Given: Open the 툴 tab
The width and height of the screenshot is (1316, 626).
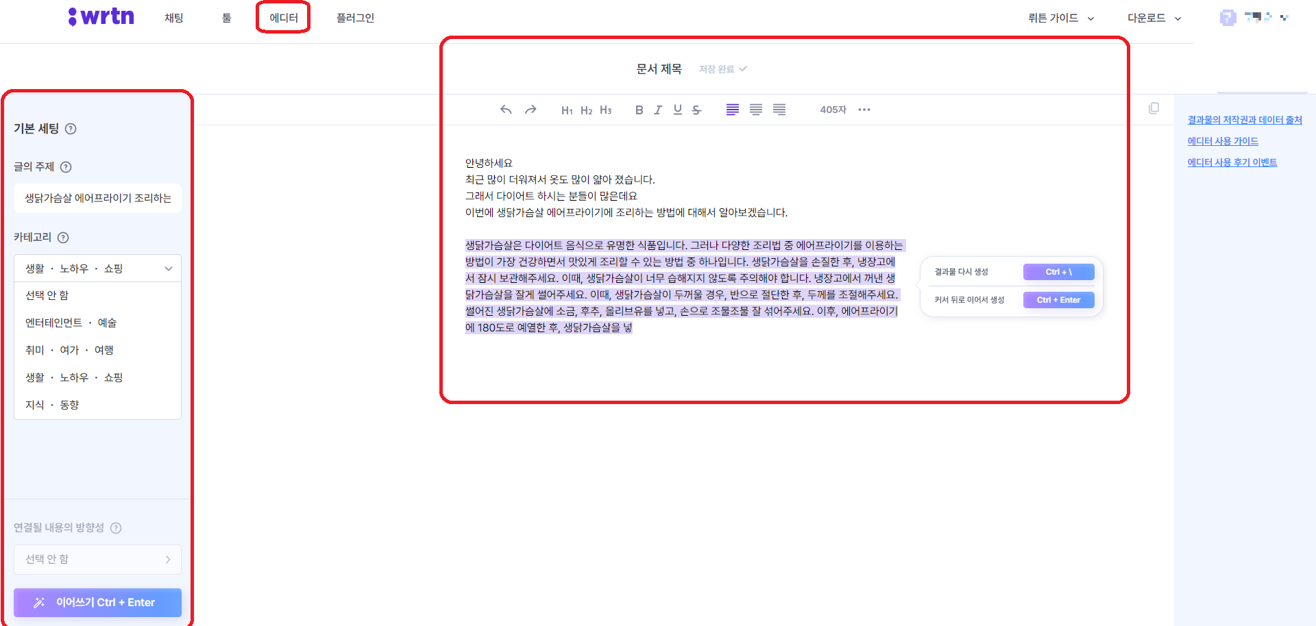Looking at the screenshot, I should tap(227, 18).
